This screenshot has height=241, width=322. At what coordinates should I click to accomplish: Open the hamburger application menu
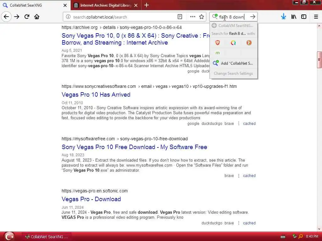point(316,17)
